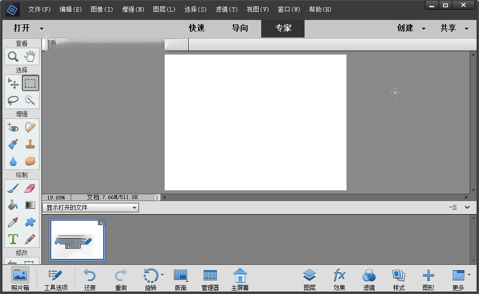This screenshot has width=479, height=294.
Task: Go to the 主屏幕 home screen
Action: point(240,279)
